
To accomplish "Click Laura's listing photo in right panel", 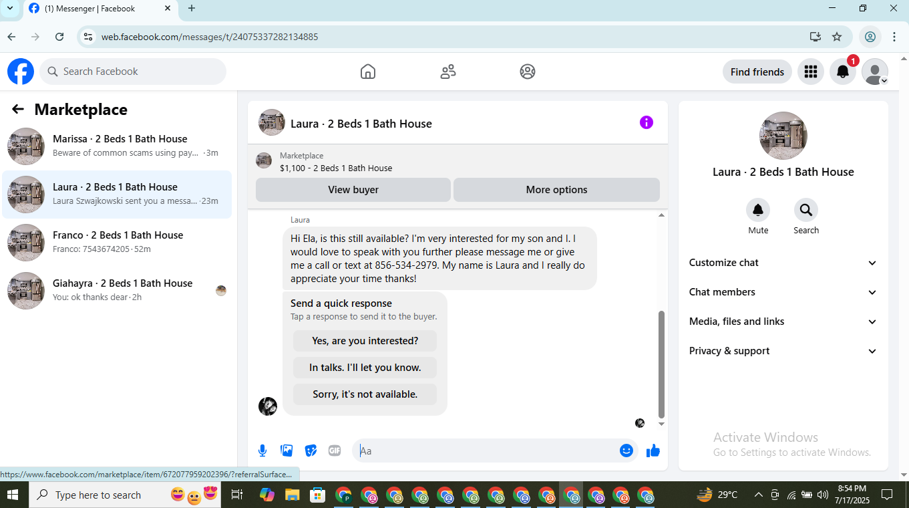I will click(x=783, y=136).
